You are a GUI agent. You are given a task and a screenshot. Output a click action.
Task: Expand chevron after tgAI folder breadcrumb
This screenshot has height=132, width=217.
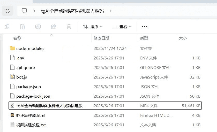(111, 11)
